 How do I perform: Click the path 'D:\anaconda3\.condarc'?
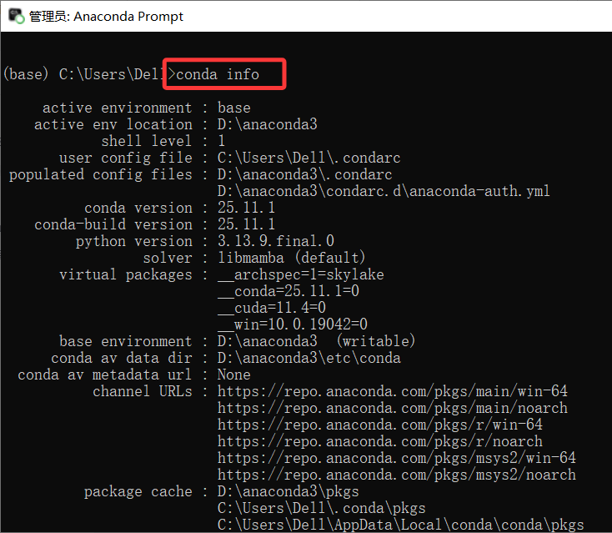click(305, 174)
